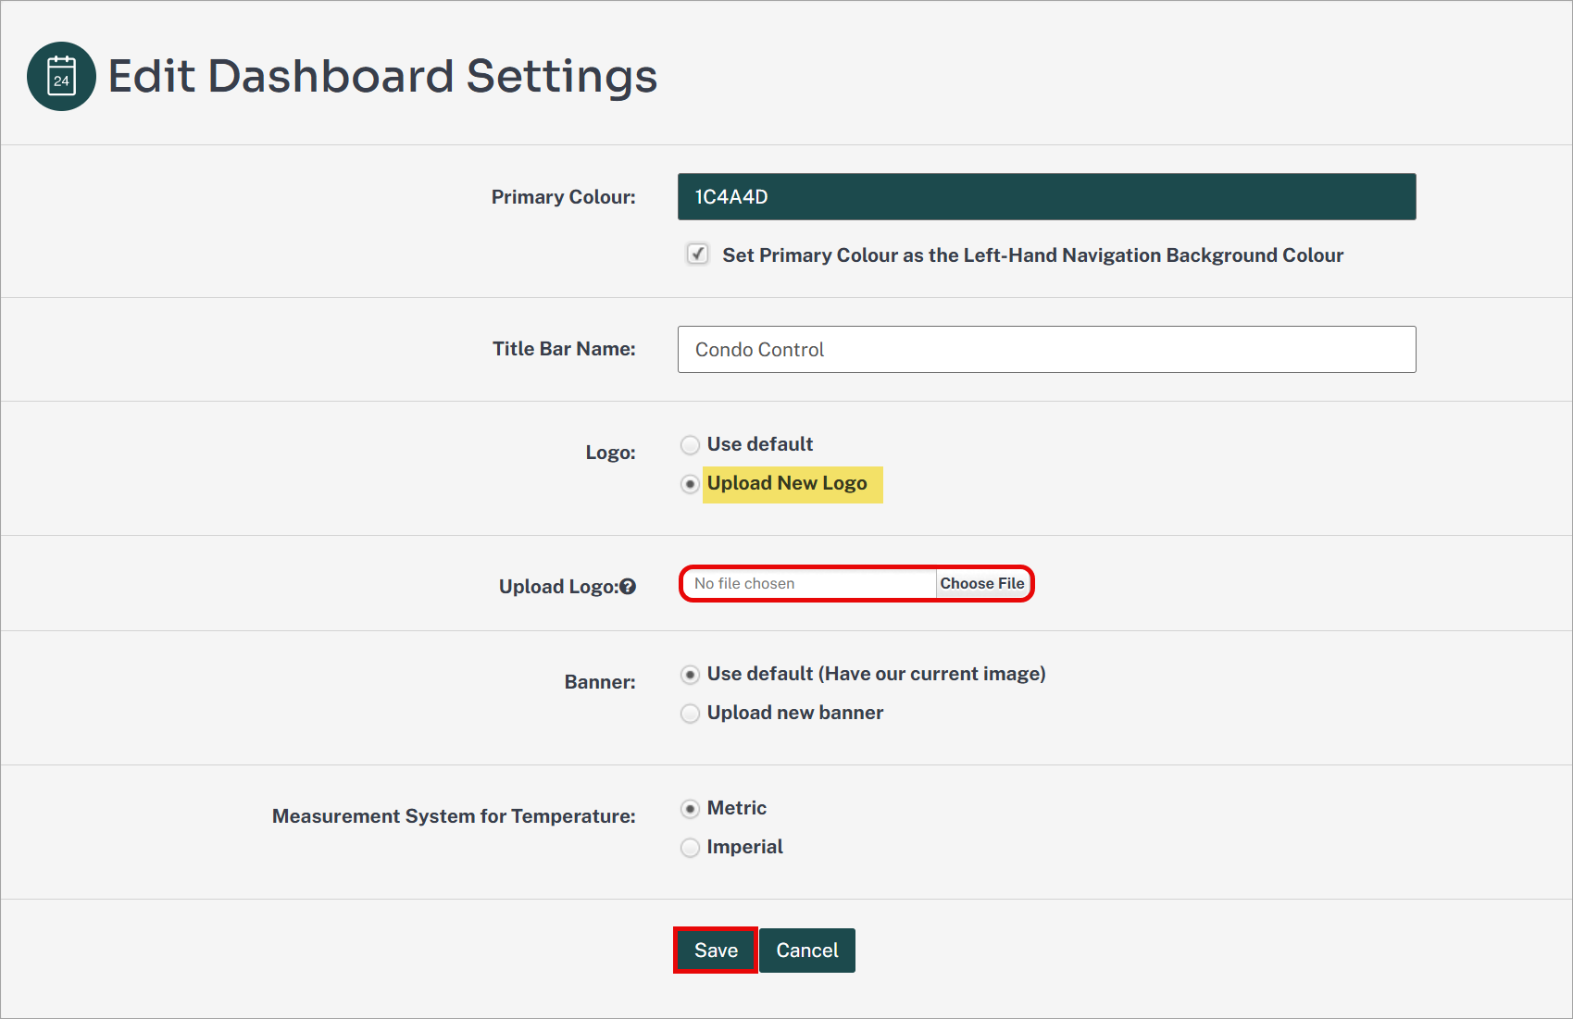This screenshot has height=1019, width=1573.
Task: Click the Banner label
Action: 600,682
